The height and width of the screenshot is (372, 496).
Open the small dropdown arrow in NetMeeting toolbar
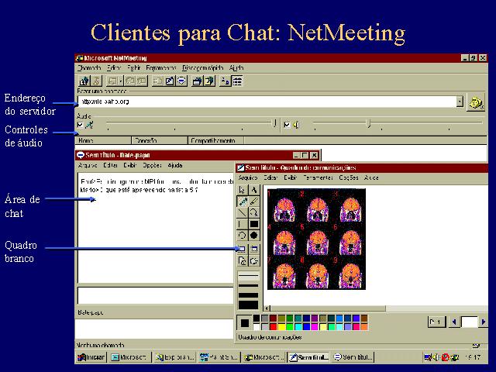(121, 81)
